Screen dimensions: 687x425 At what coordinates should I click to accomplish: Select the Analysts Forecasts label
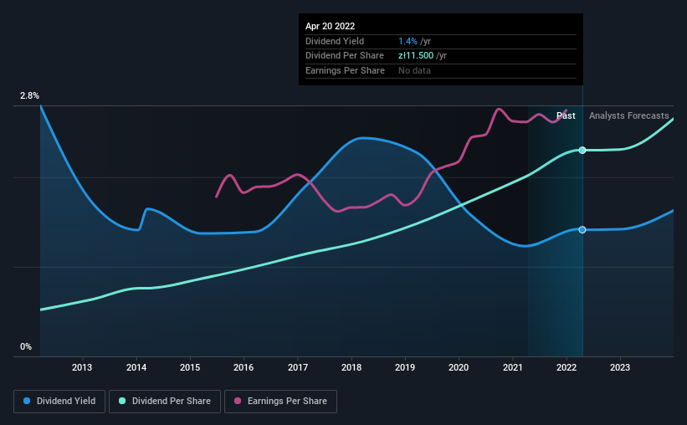(628, 115)
